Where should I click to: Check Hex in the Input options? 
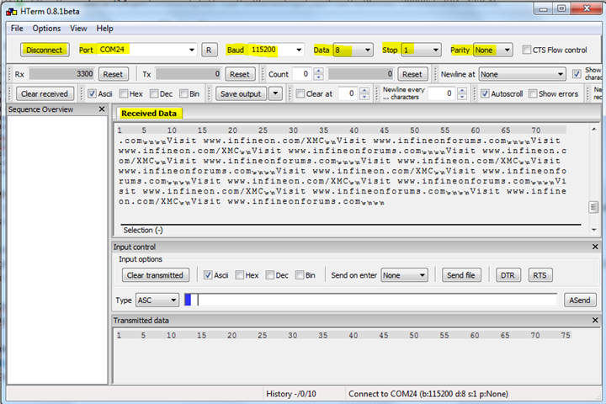[x=241, y=275]
